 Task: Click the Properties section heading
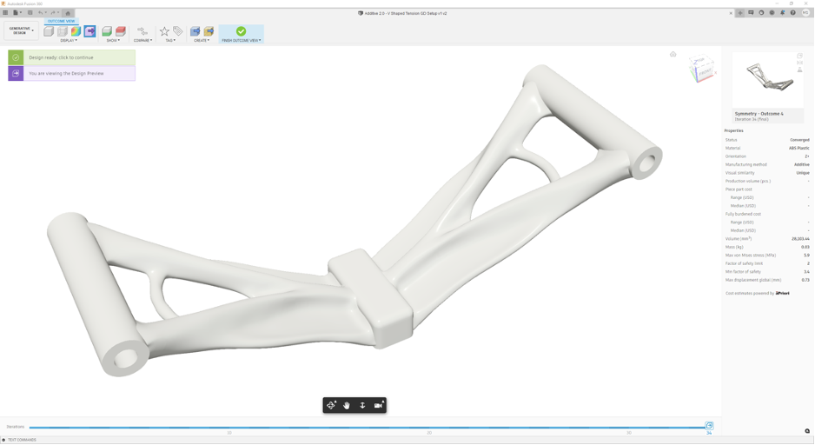click(733, 130)
